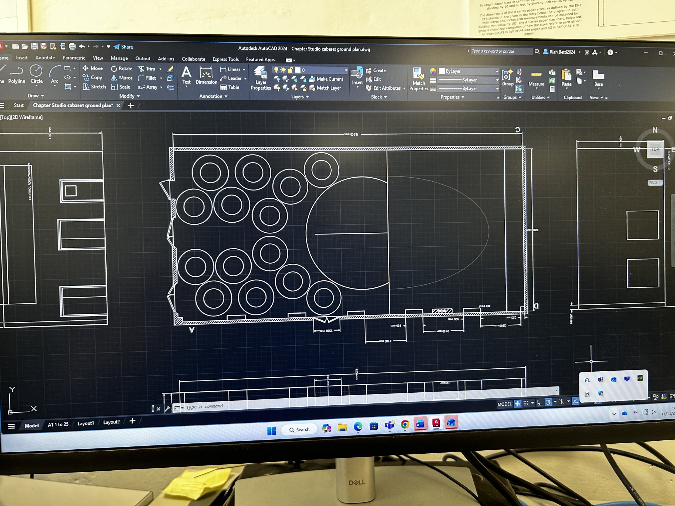Image resolution: width=675 pixels, height=506 pixels.
Task: Open the Annotate ribbon tab
Action: (45, 58)
